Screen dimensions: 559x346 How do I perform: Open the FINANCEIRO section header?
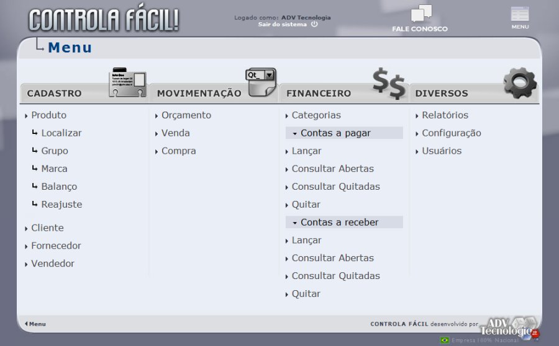pos(319,93)
